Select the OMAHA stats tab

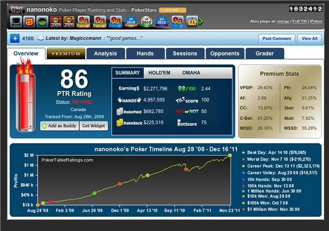[x=191, y=73]
